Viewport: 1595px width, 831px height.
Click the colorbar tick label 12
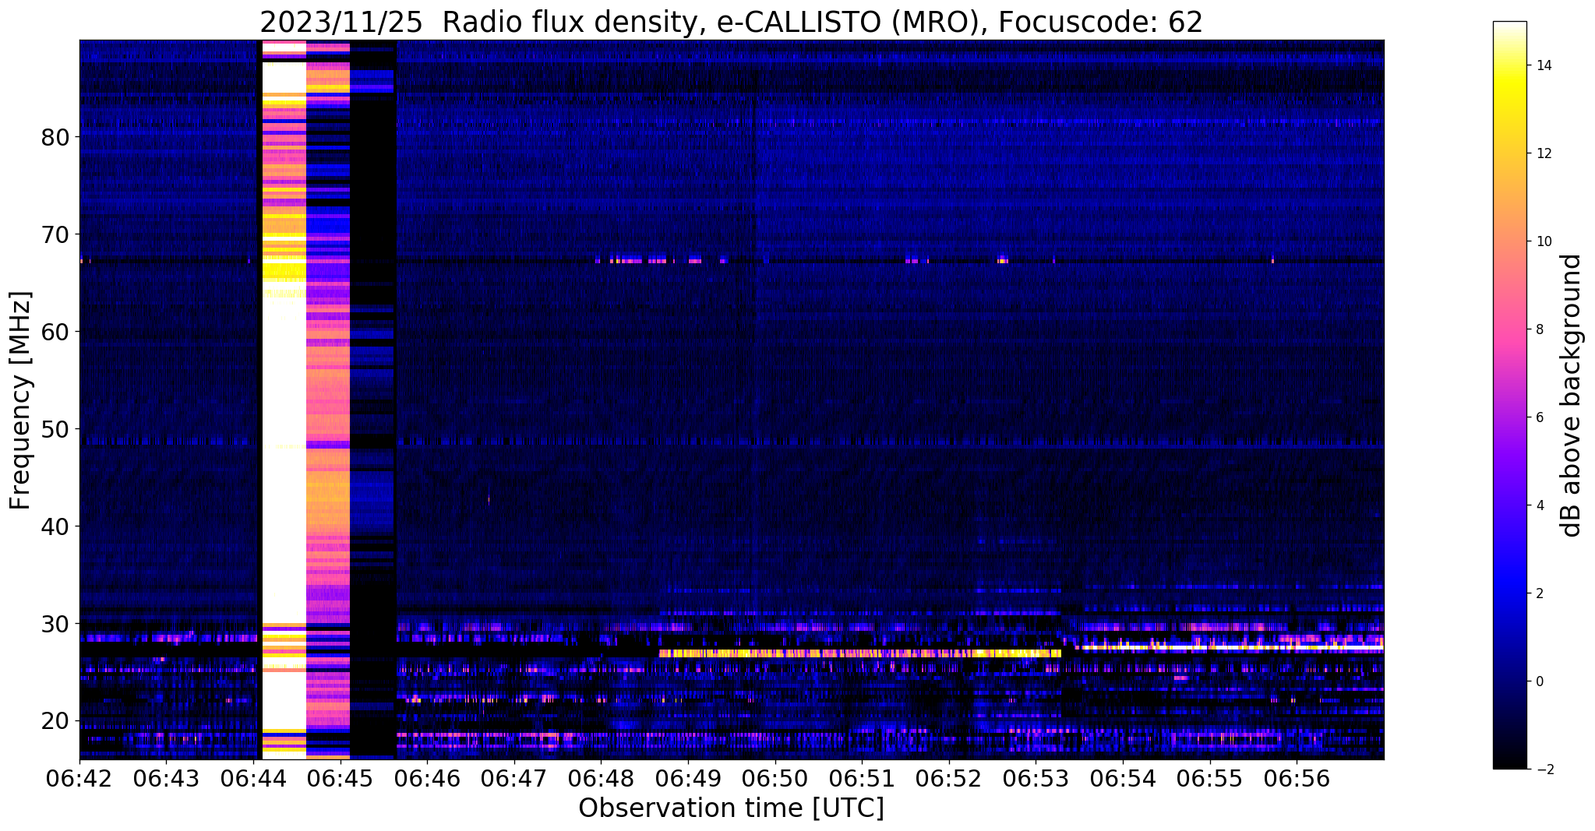click(x=1543, y=153)
